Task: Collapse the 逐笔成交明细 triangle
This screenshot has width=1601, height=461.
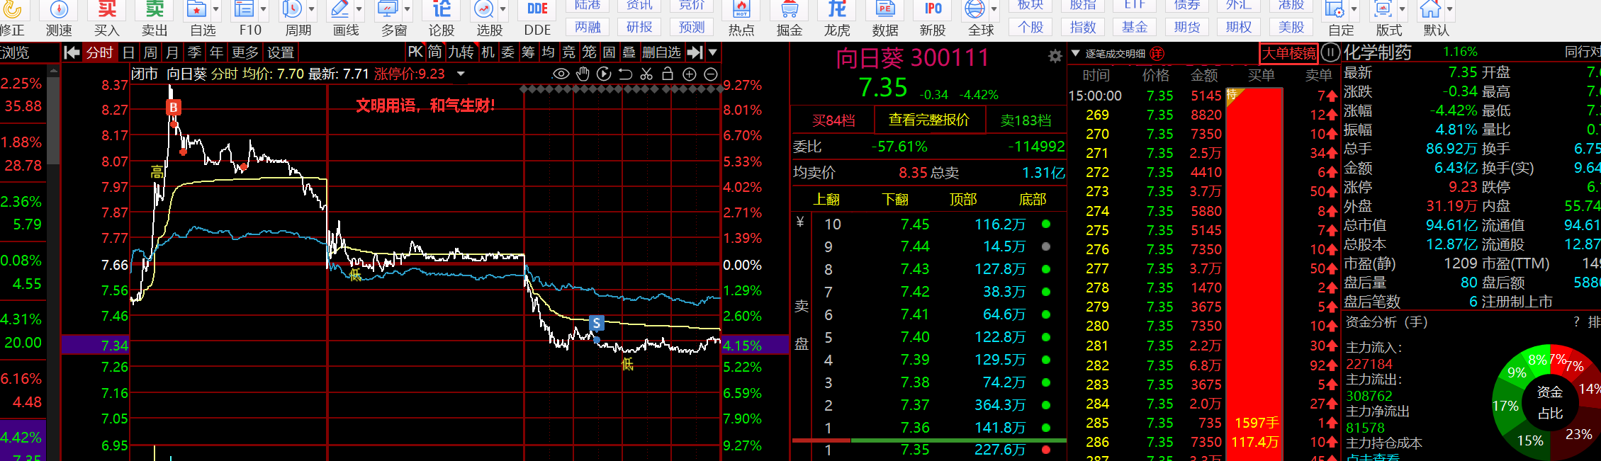Action: click(x=1075, y=53)
